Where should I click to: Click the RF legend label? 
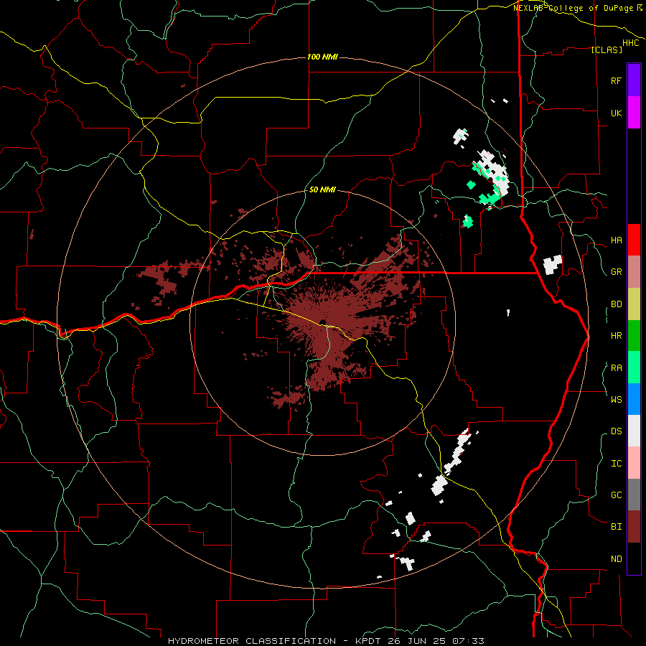616,81
